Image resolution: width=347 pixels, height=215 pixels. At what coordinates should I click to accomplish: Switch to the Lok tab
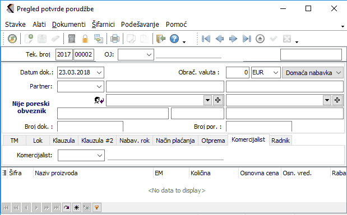(38, 141)
